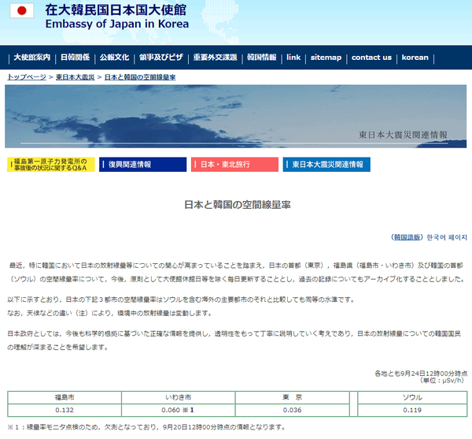Follow the トップページ breadcrumb link
This screenshot has width=472, height=439.
27,77
